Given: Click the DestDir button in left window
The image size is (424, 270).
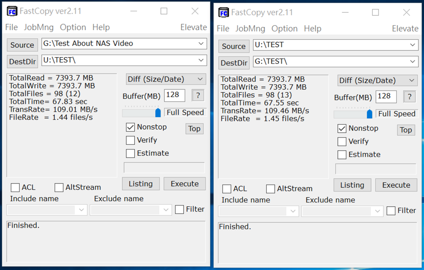Looking at the screenshot, I should (x=22, y=62).
